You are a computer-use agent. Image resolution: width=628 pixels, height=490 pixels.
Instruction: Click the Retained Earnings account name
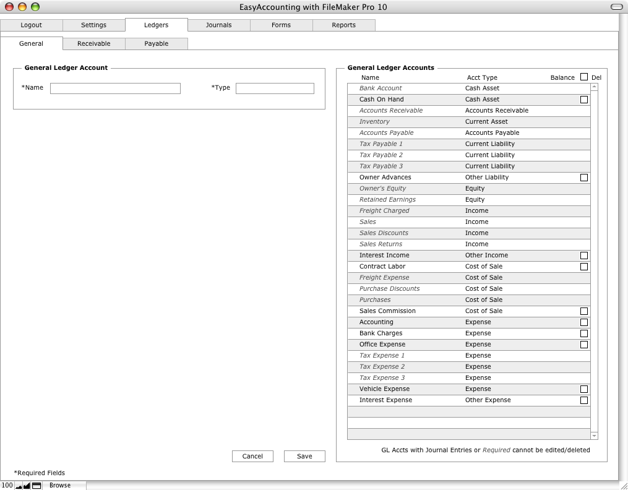coord(388,200)
